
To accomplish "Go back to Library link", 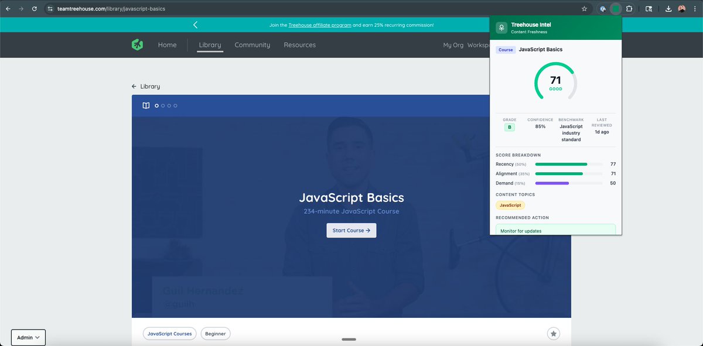I will click(x=146, y=86).
